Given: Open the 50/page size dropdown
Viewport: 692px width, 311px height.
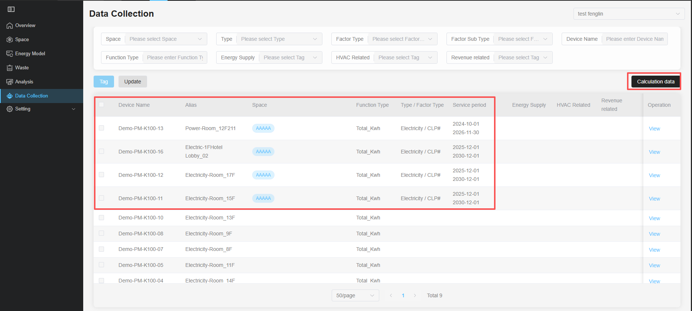Looking at the screenshot, I should [355, 295].
